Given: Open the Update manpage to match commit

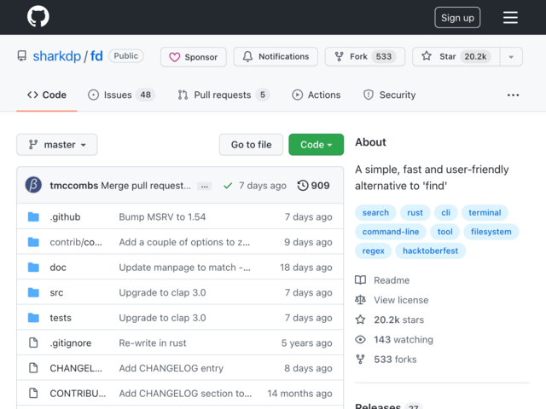Looking at the screenshot, I should pyautogui.click(x=184, y=267).
